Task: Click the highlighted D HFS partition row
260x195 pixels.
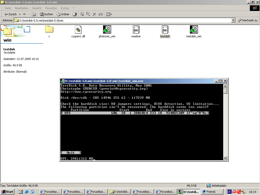Action: [x=135, y=113]
